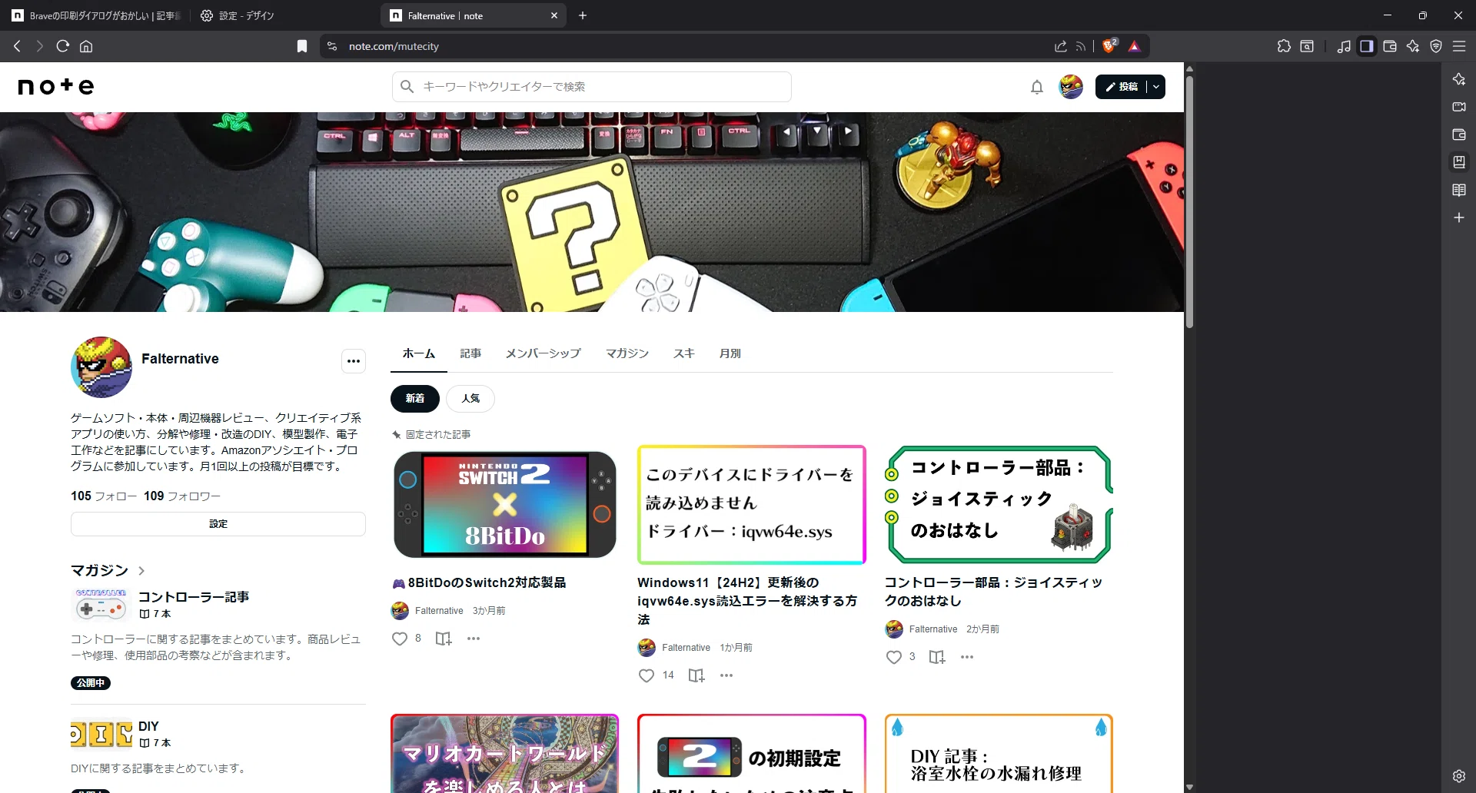Open the Wallet icon in the sidebar
Image resolution: width=1476 pixels, height=793 pixels.
pos(1459,134)
